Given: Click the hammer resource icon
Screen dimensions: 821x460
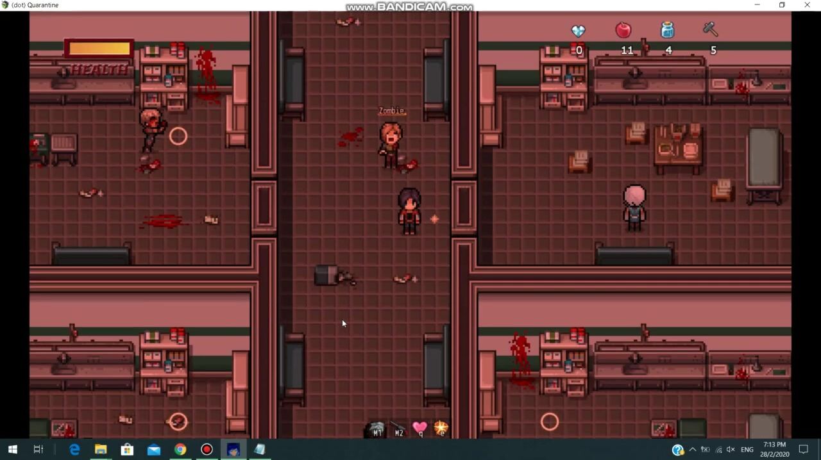Looking at the screenshot, I should 711,29.
